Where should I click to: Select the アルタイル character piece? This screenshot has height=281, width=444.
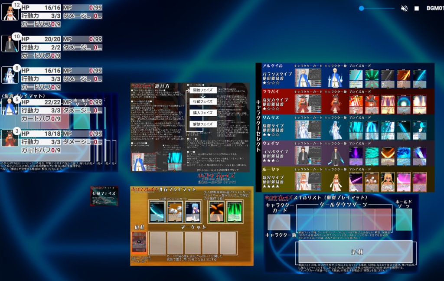click(x=335, y=78)
